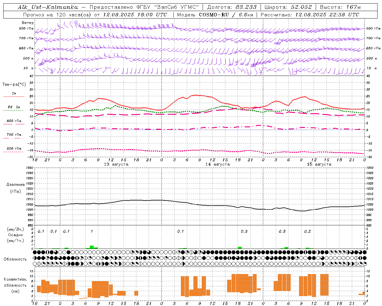Click the 'Высота: 167м' header value

coord(340,7)
